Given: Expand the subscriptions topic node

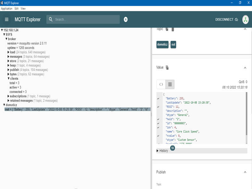Looking at the screenshot, I should [x=9, y=96].
